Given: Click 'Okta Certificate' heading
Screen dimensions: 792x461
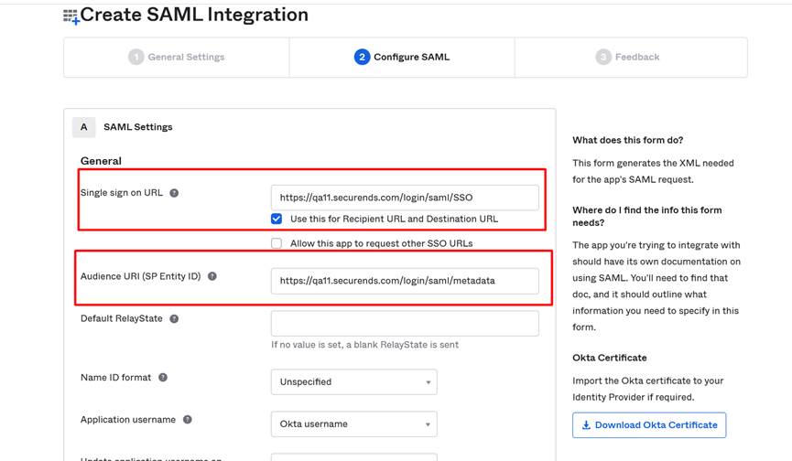Looking at the screenshot, I should 610,359.
